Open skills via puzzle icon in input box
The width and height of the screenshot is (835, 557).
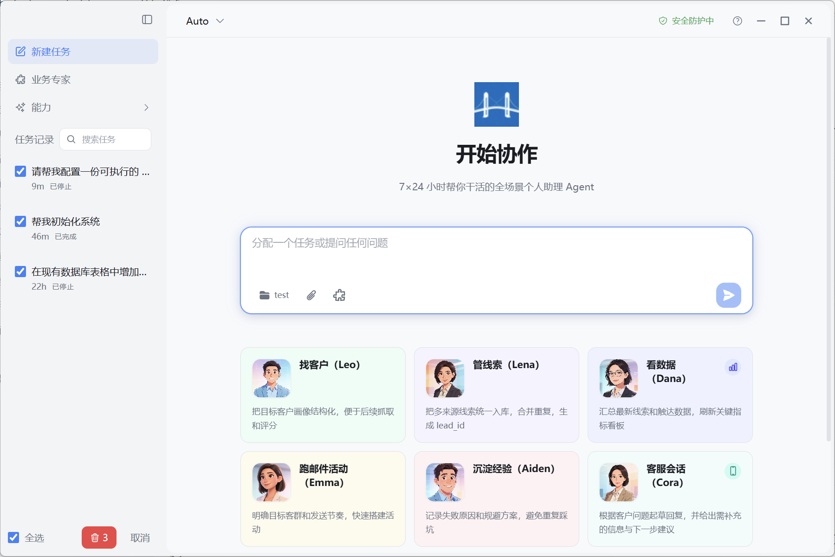[x=339, y=295]
